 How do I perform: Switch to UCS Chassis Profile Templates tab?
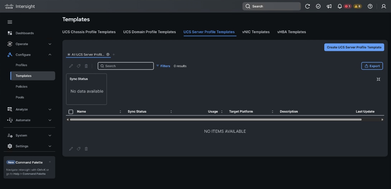tap(89, 32)
